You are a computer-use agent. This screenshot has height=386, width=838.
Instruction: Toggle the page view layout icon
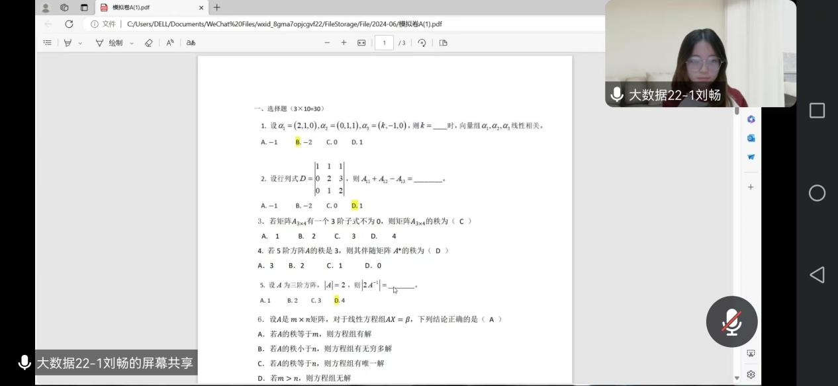click(x=443, y=43)
